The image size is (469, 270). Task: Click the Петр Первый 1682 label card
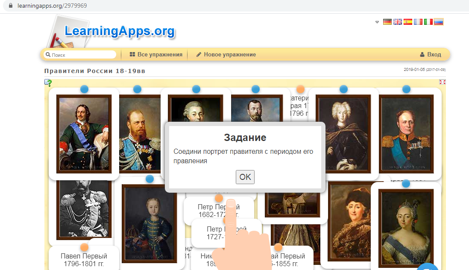point(219,211)
